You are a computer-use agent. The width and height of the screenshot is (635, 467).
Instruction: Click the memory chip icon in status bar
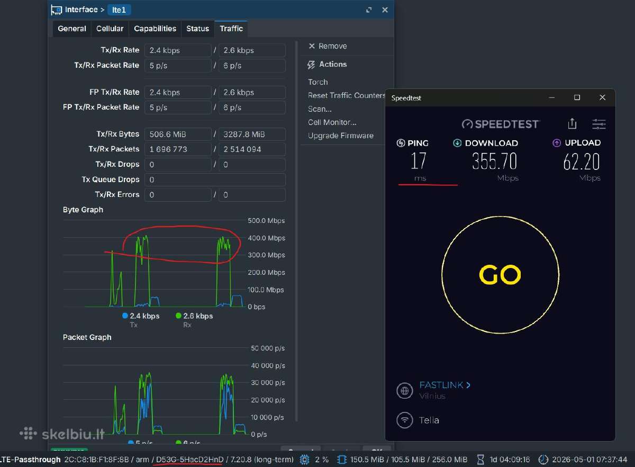[x=341, y=460]
